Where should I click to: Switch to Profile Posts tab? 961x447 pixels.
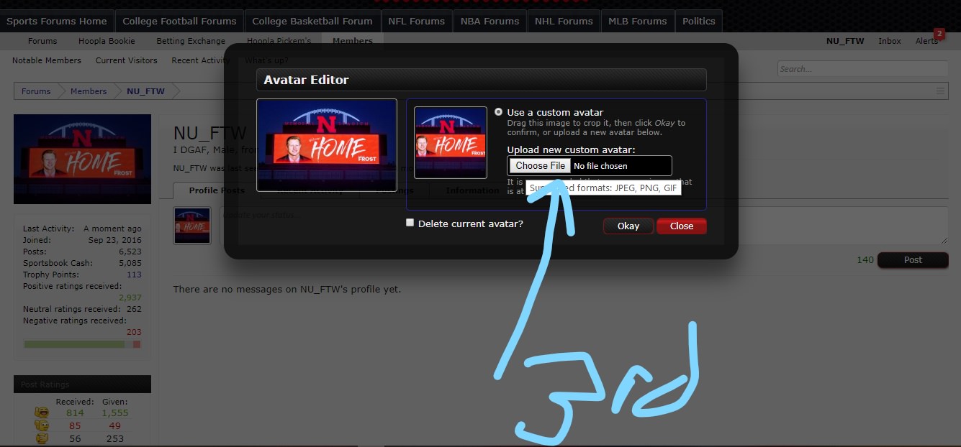coord(217,190)
